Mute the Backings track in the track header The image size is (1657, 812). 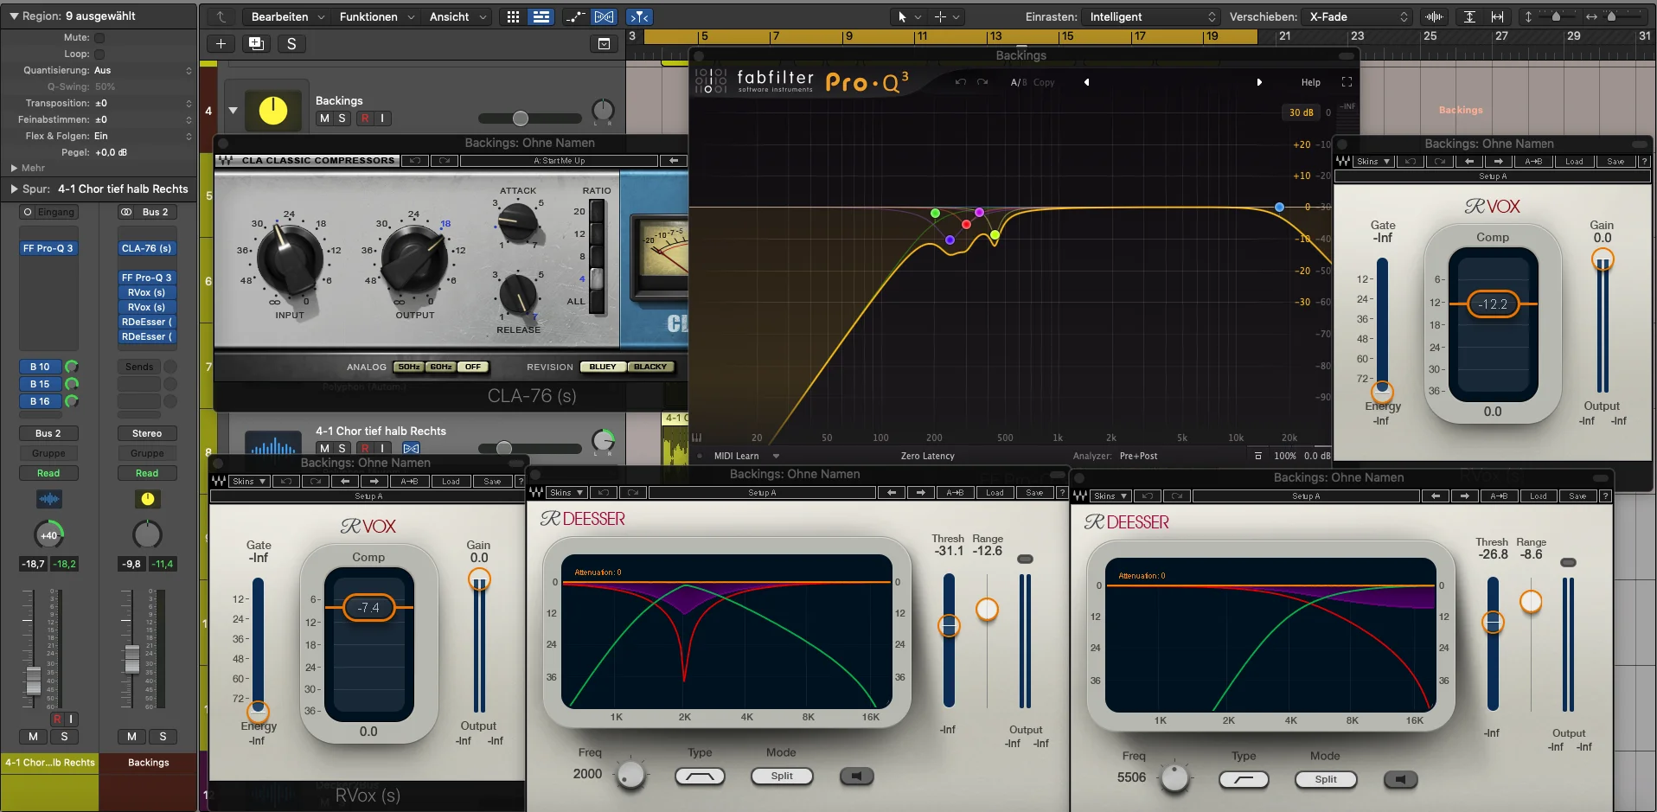tap(324, 118)
